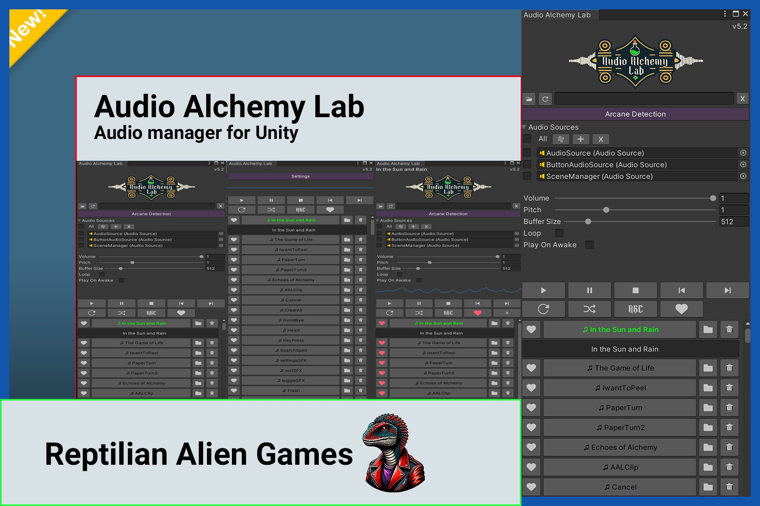Open the object picker icon next to ButtonAudioSource

(x=743, y=164)
